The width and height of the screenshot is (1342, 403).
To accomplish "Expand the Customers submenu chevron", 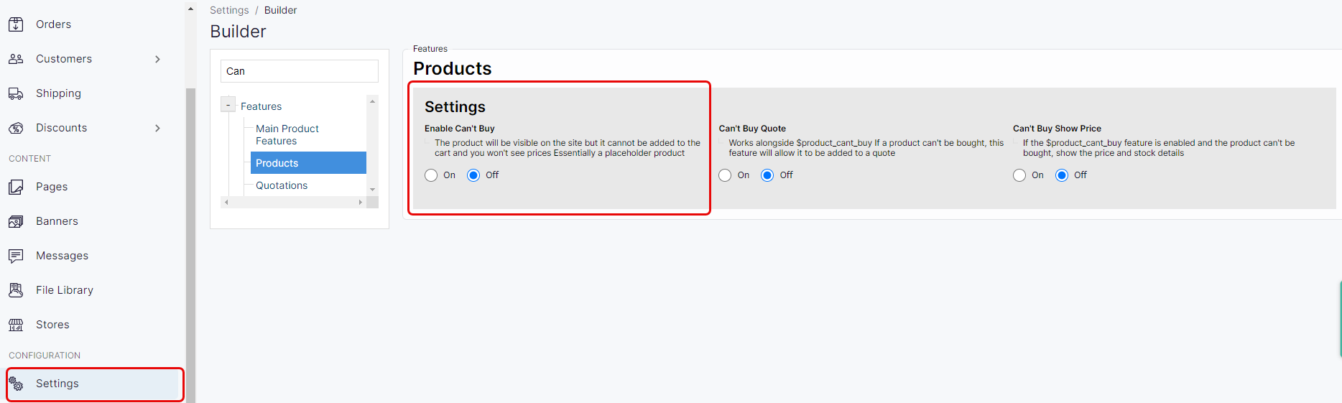I will pos(157,59).
